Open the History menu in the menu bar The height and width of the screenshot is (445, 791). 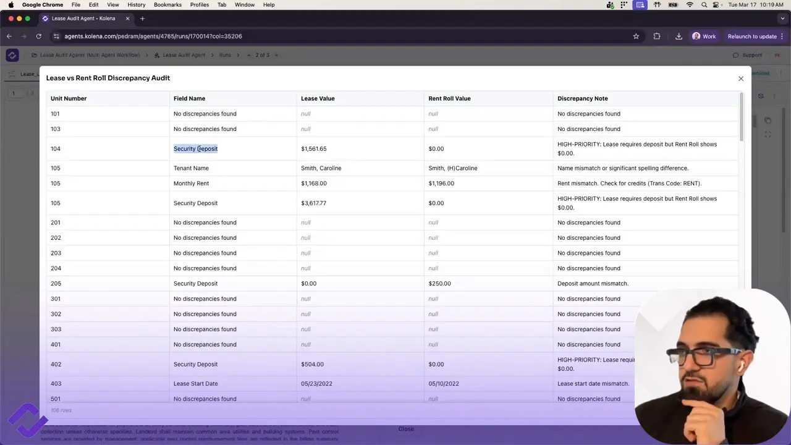click(136, 5)
